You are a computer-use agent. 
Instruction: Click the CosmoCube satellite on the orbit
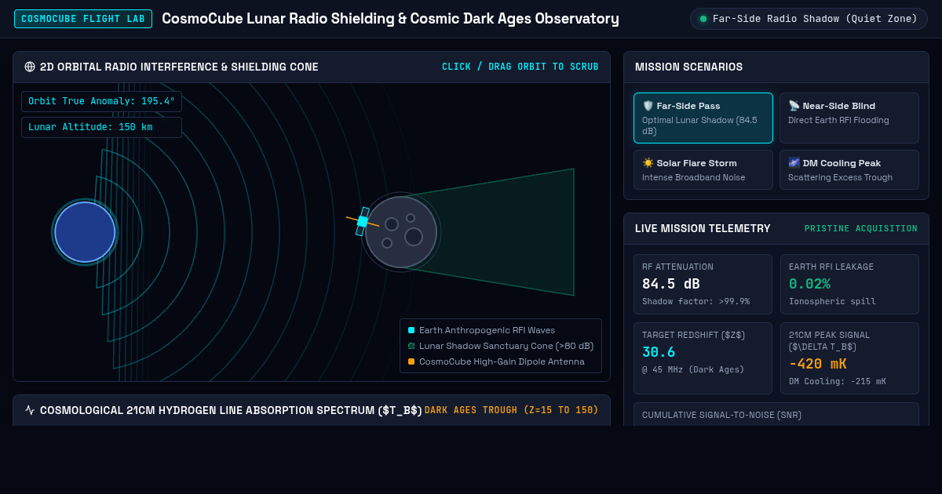click(363, 221)
